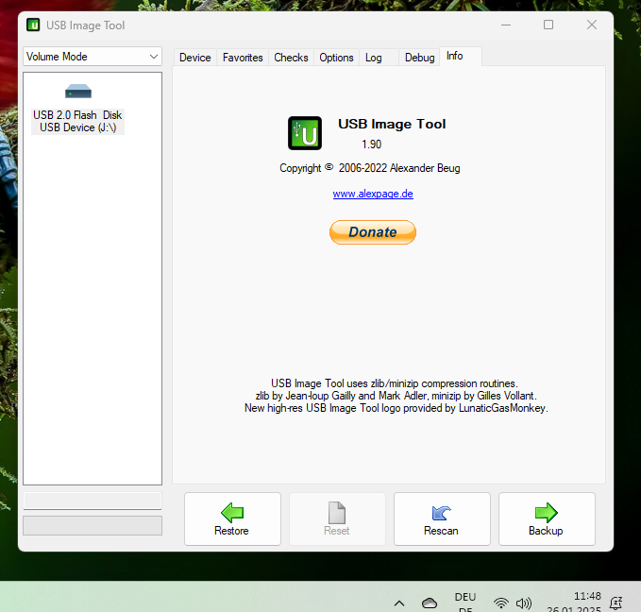Minimize the USB Image Tool window
Image resolution: width=641 pixels, height=612 pixels.
tap(506, 25)
